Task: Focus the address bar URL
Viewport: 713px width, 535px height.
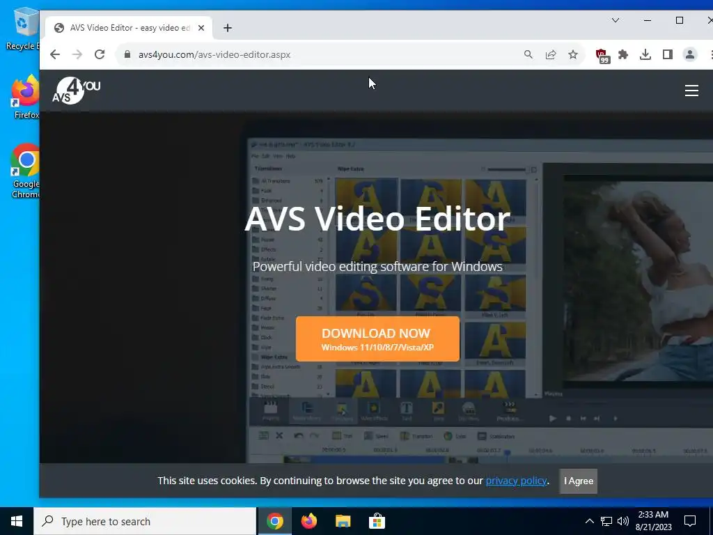Action: point(214,54)
